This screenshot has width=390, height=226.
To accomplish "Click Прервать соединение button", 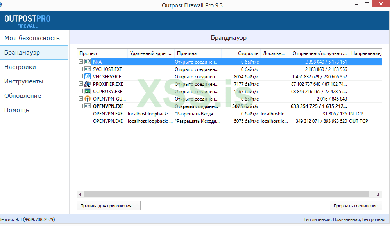I will pos(356,206).
